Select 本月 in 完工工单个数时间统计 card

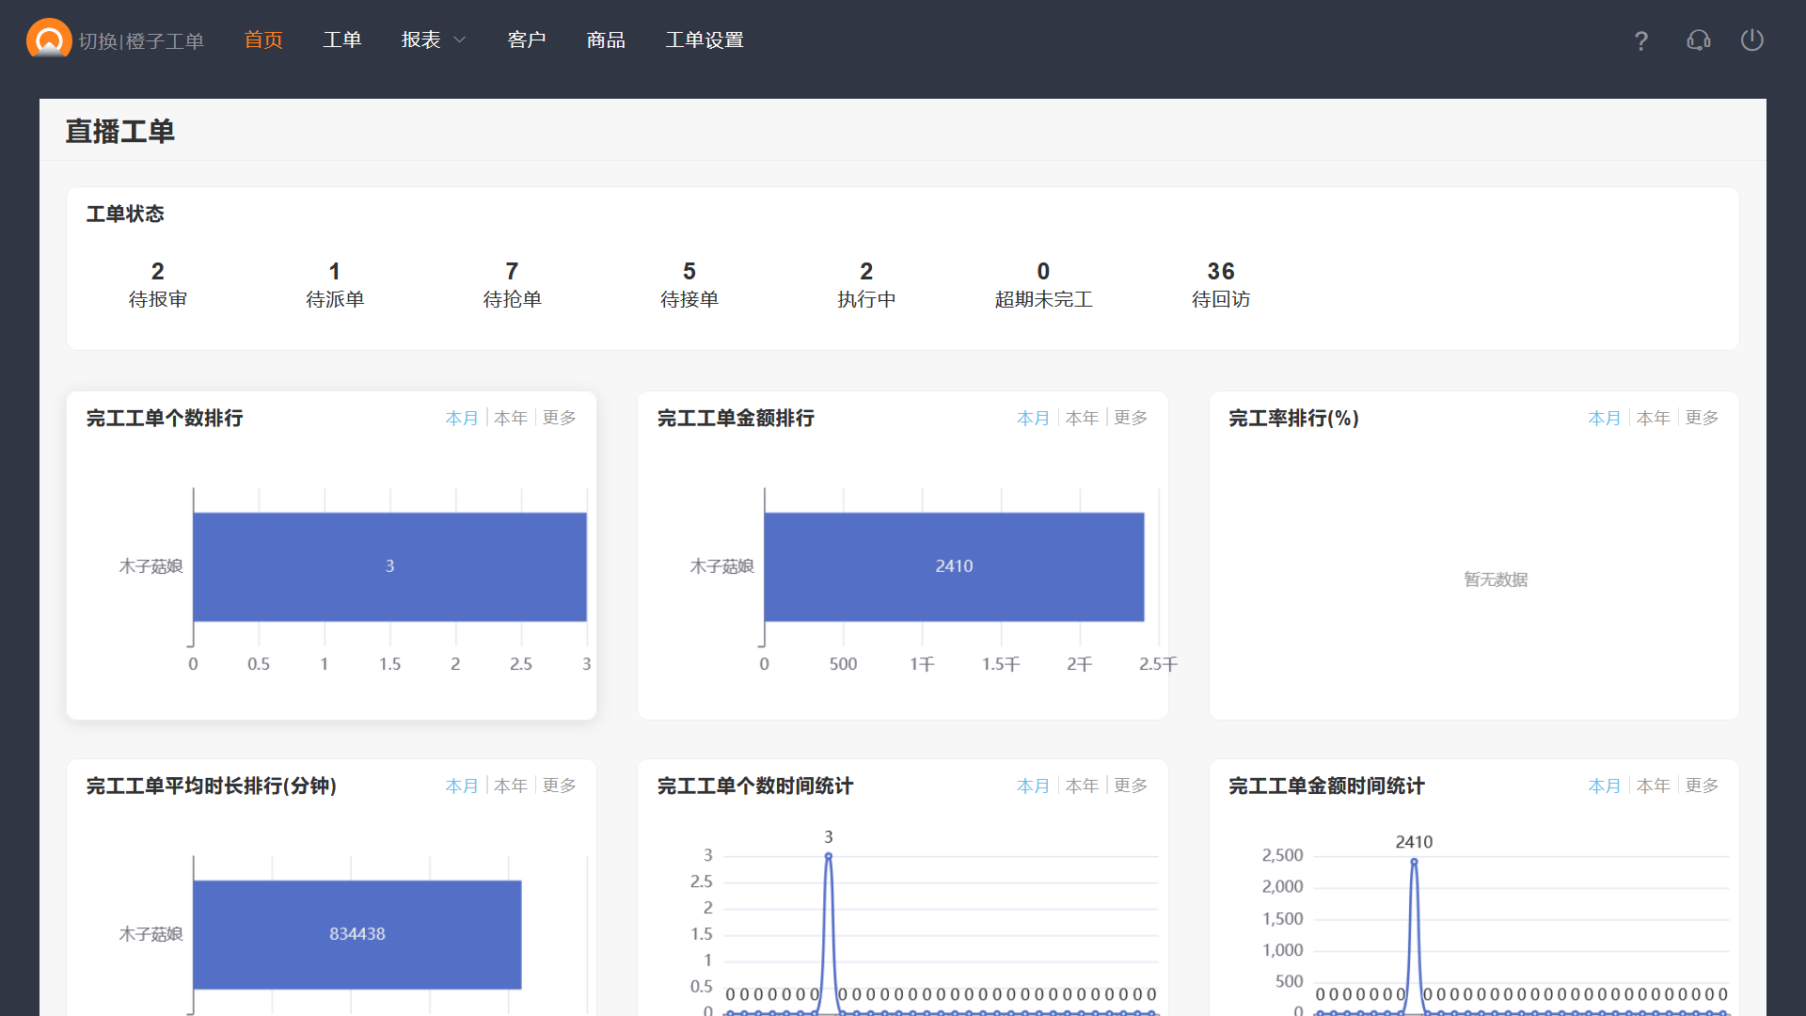1034,786
